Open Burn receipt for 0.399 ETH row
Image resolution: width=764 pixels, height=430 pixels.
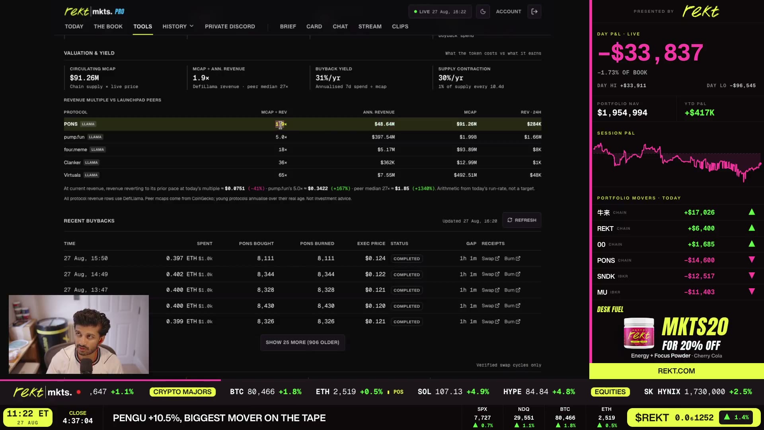coord(512,322)
